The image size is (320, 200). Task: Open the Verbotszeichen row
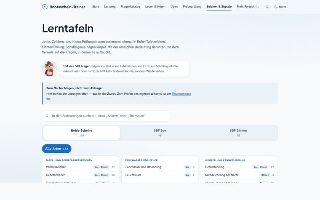[80, 167]
